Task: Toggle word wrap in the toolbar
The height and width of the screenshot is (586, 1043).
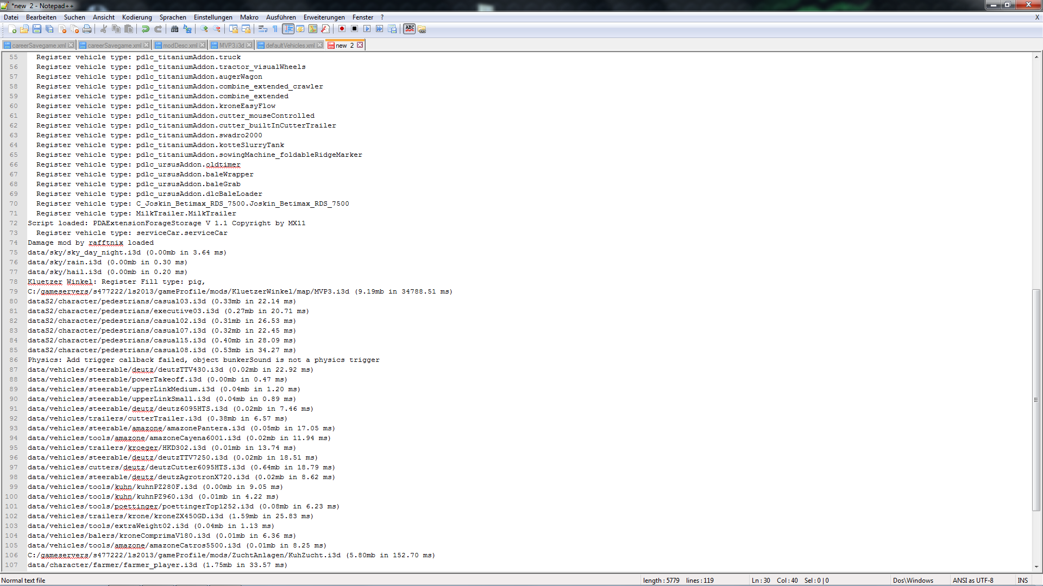Action: (263, 29)
